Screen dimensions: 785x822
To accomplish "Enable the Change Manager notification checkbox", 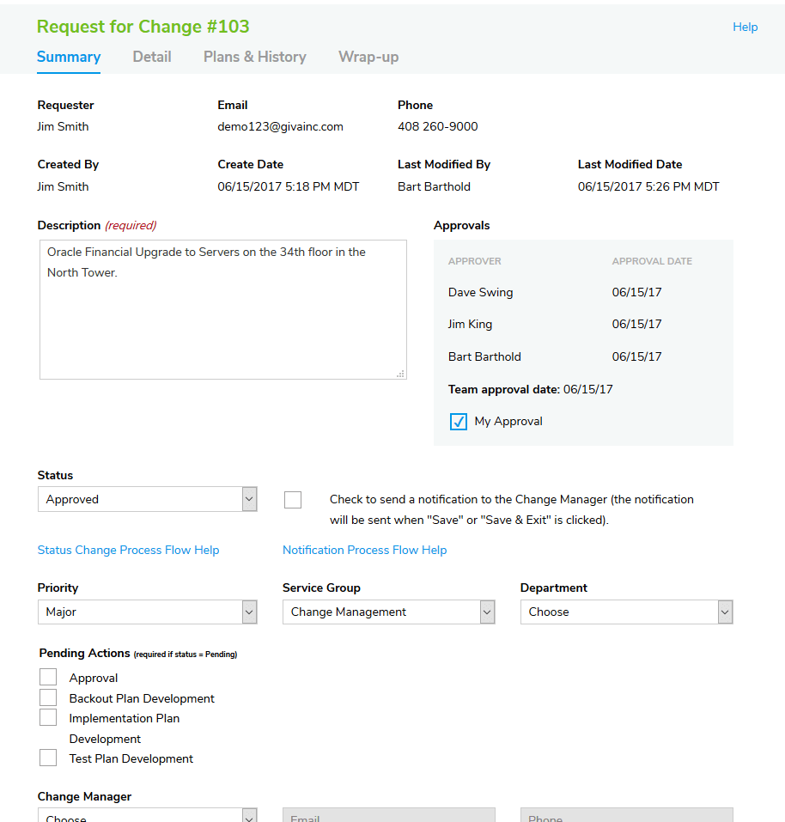I will pyautogui.click(x=292, y=499).
